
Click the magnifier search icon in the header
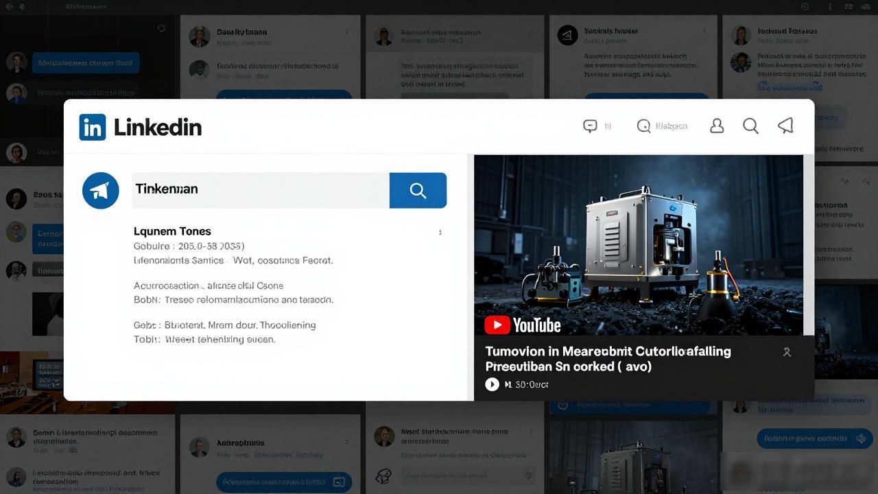pos(751,126)
